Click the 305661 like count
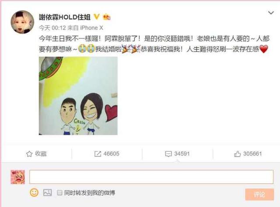The image size is (280, 207). [x=252, y=154]
